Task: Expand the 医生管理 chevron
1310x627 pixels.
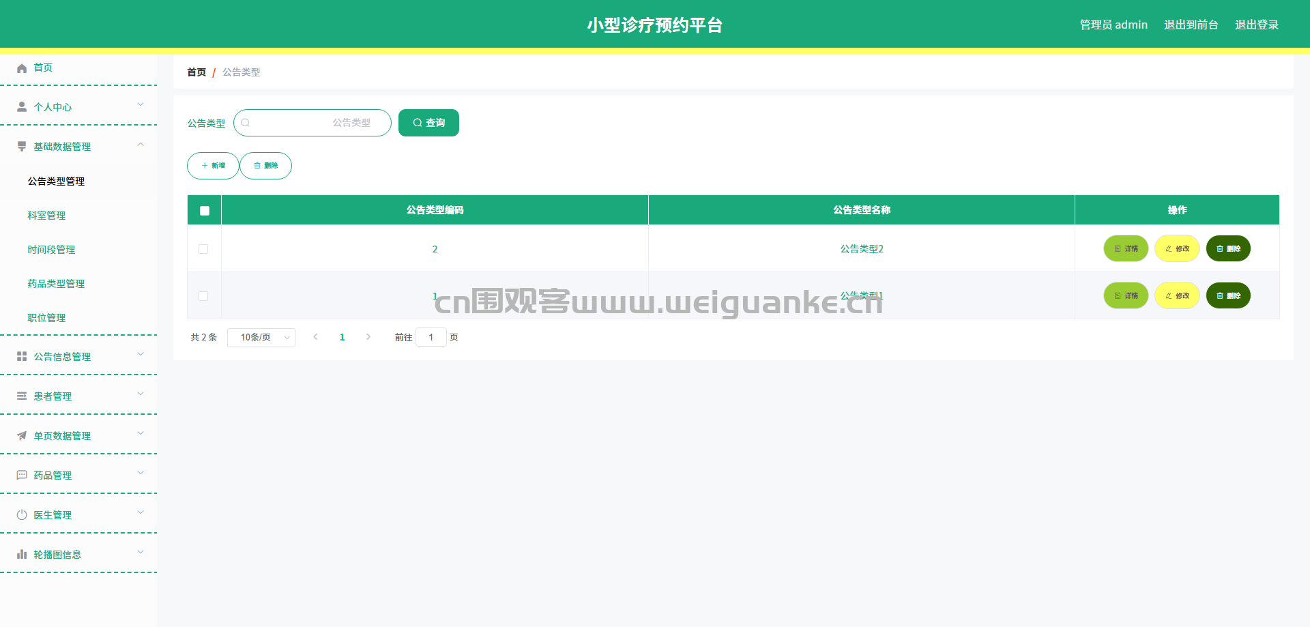Action: [141, 512]
